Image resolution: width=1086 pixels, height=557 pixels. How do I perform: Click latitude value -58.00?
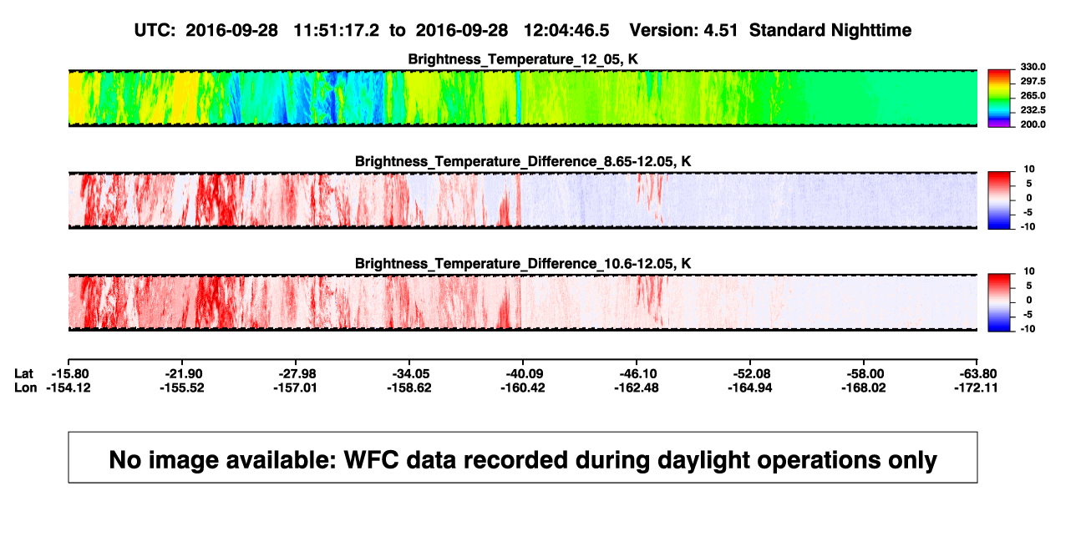pos(865,373)
